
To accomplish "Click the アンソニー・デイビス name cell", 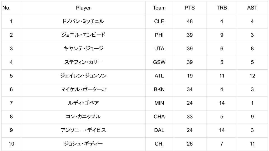I will (x=83, y=130).
